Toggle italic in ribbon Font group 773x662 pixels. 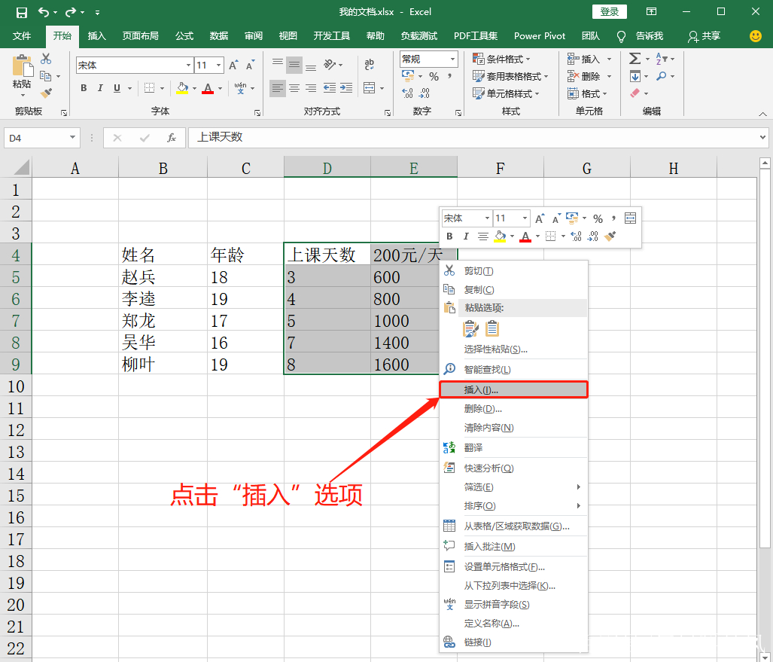(100, 88)
